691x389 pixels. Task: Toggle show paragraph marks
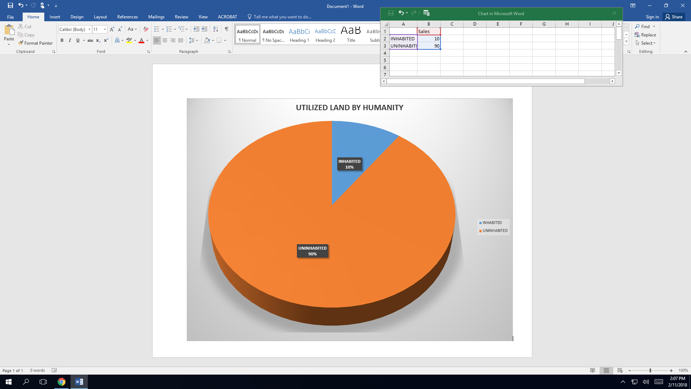coord(226,29)
